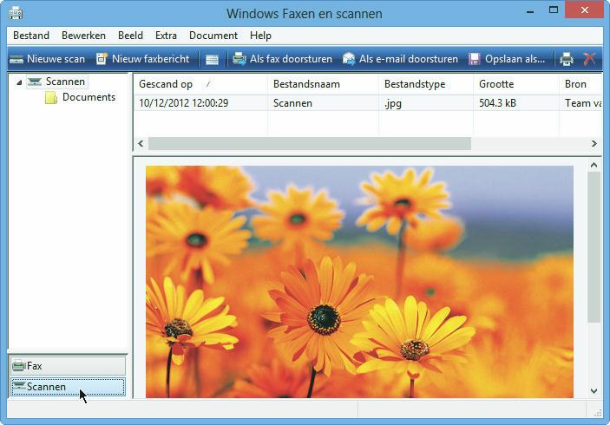Viewport: 610px width, 425px height.
Task: Click Als e-mail doorsturen
Action: click(x=400, y=59)
